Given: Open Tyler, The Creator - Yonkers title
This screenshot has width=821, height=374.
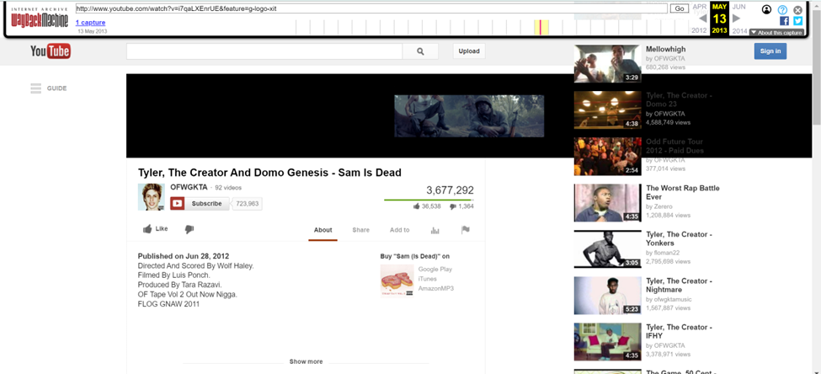Looking at the screenshot, I should pos(679,239).
